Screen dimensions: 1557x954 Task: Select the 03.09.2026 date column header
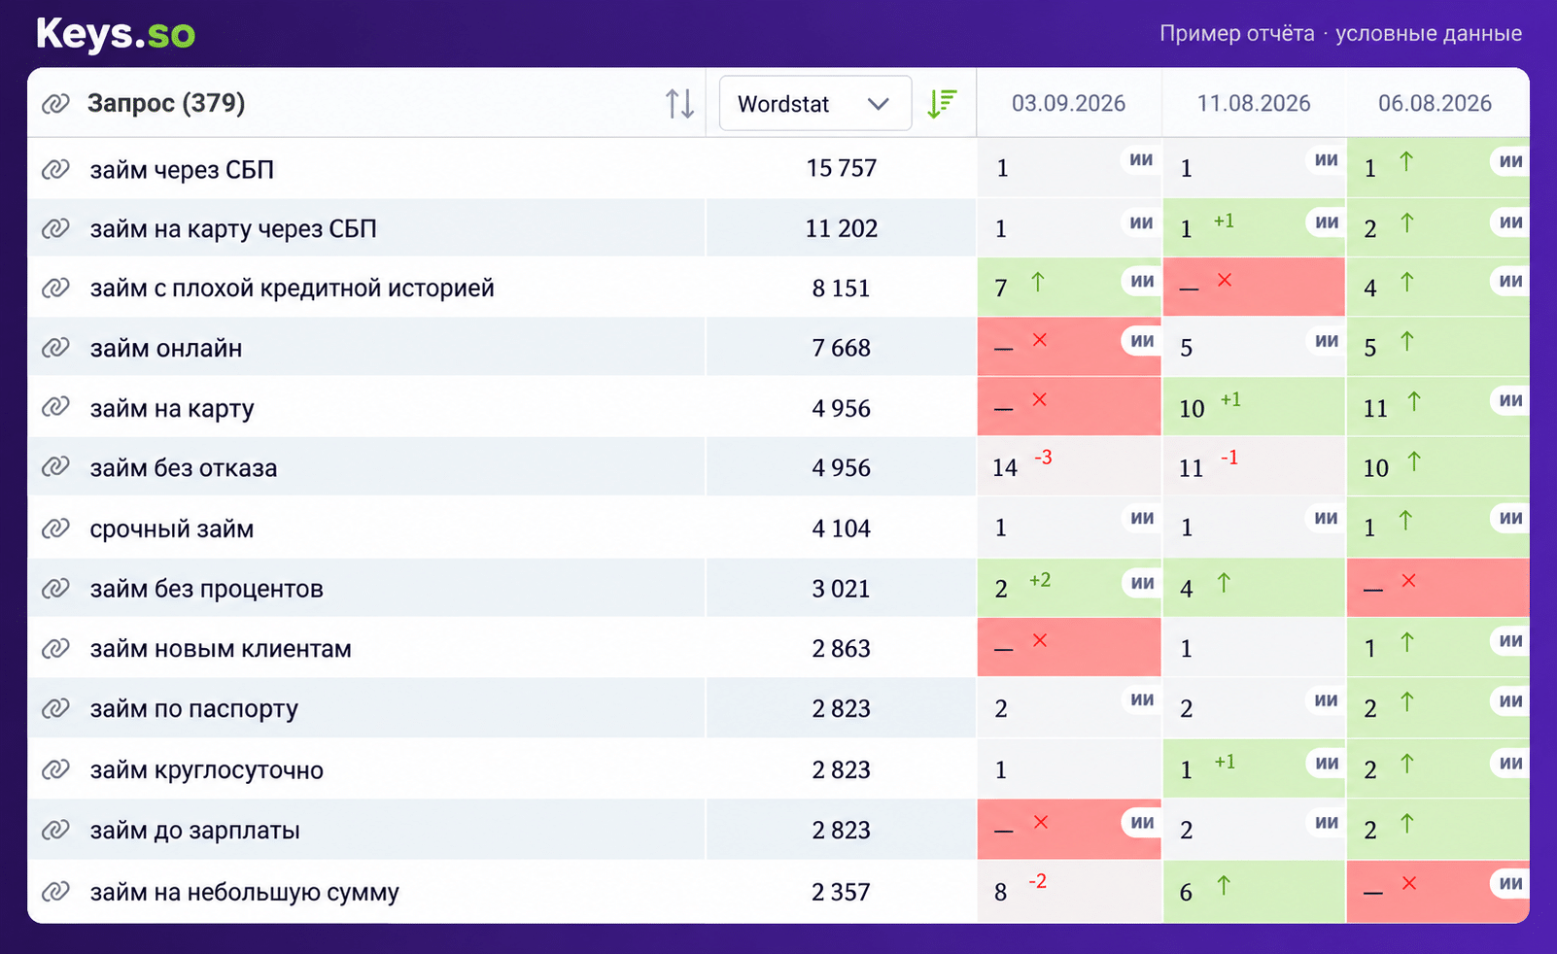(1068, 103)
